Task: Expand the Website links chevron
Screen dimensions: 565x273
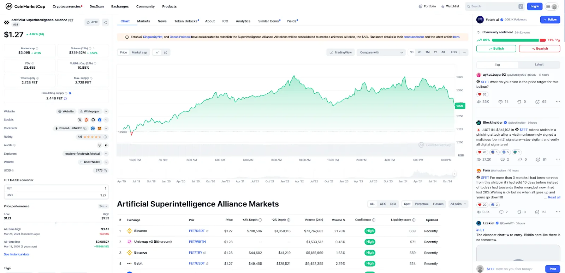Action: pos(106,111)
